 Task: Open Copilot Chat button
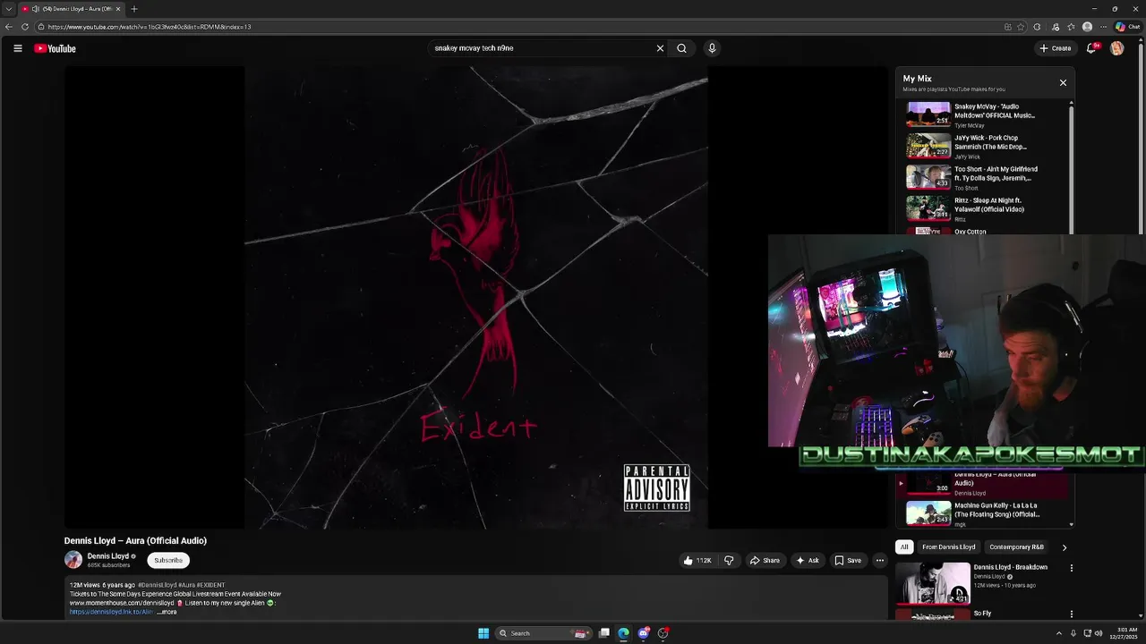tap(1127, 27)
